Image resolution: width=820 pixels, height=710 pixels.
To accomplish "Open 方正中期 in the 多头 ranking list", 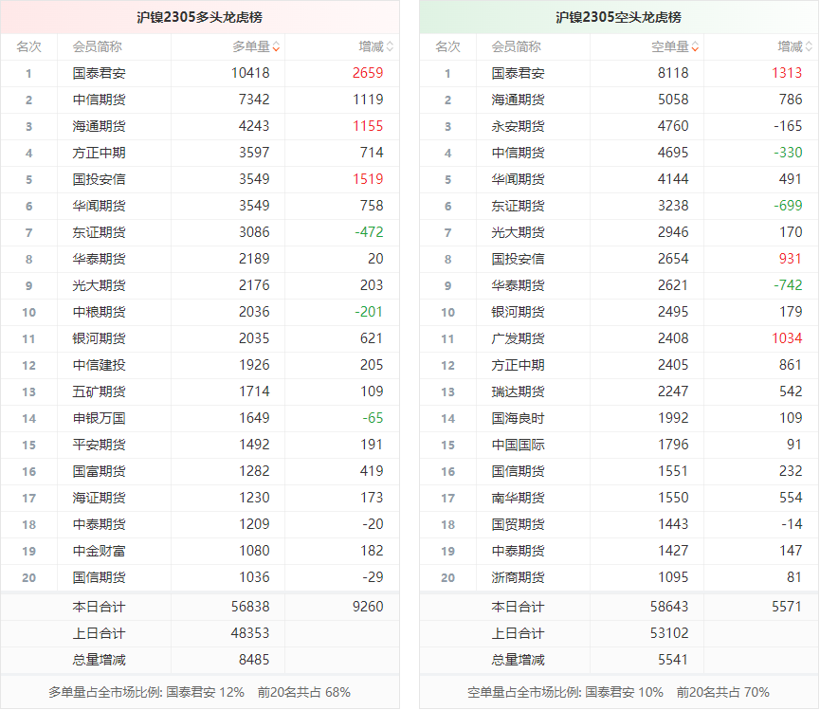I will [99, 153].
